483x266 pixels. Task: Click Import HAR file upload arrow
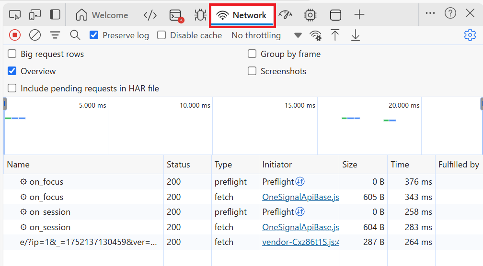[x=335, y=35]
